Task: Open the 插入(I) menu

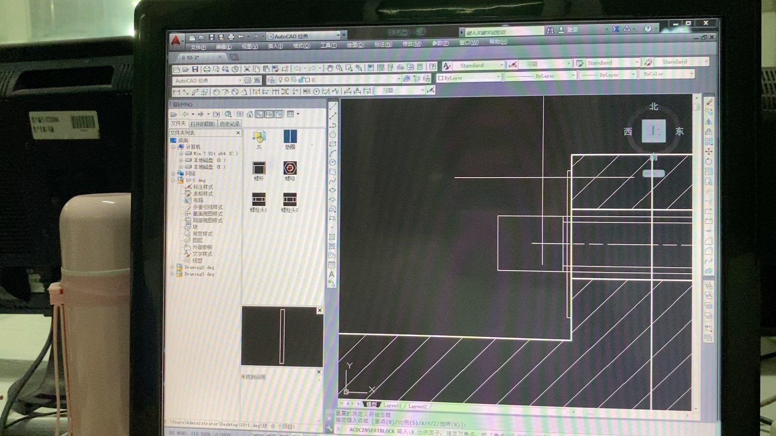Action: [275, 46]
